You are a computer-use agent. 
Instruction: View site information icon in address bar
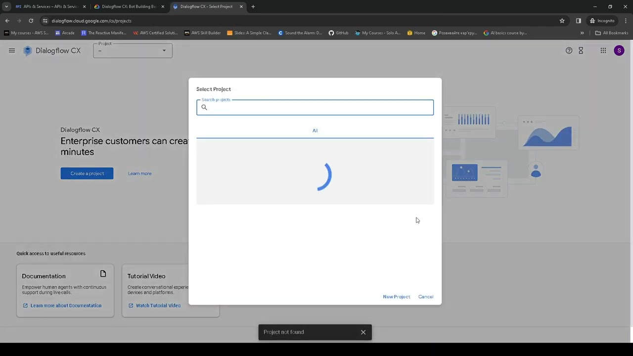[x=45, y=21]
